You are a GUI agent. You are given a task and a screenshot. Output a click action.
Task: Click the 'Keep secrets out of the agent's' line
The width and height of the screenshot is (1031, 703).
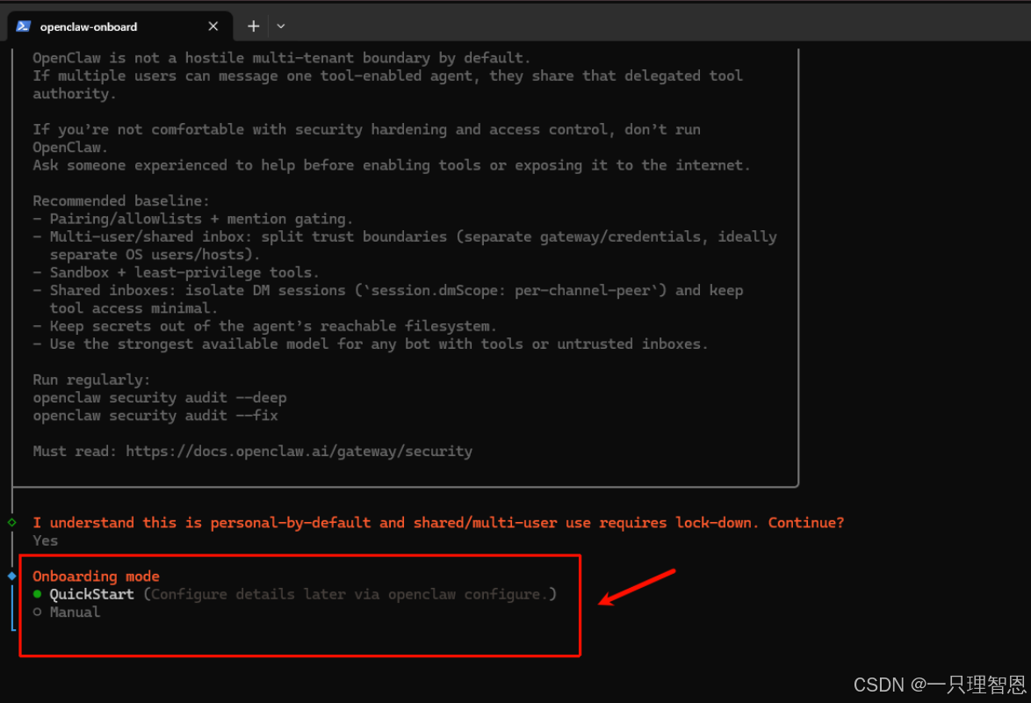(265, 326)
